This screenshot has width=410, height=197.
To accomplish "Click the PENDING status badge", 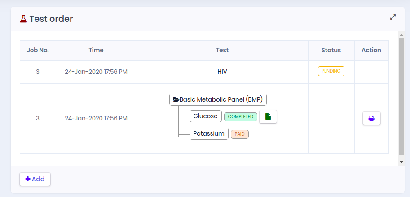I will 331,71.
